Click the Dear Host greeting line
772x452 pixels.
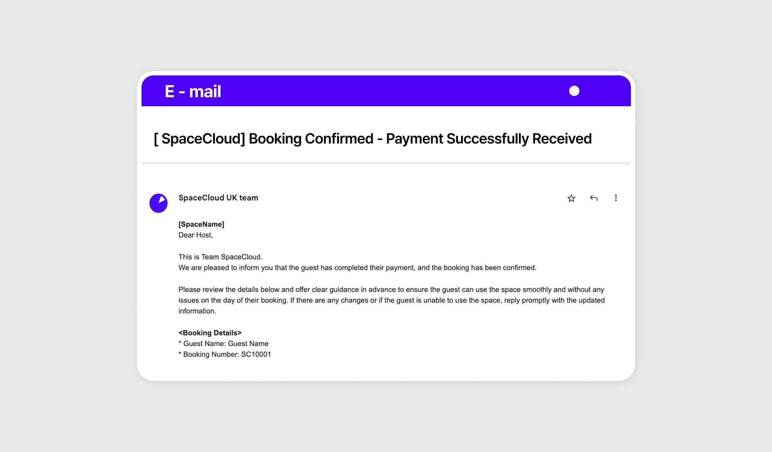point(196,235)
